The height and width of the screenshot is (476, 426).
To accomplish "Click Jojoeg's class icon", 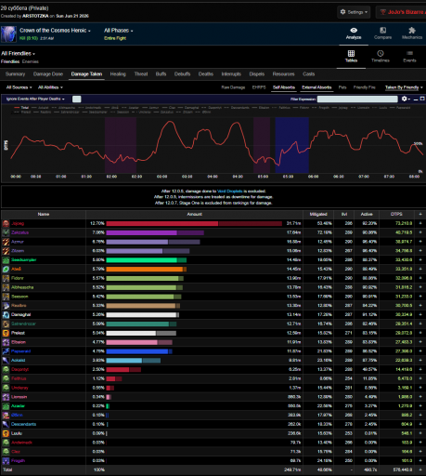I will (x=6, y=223).
